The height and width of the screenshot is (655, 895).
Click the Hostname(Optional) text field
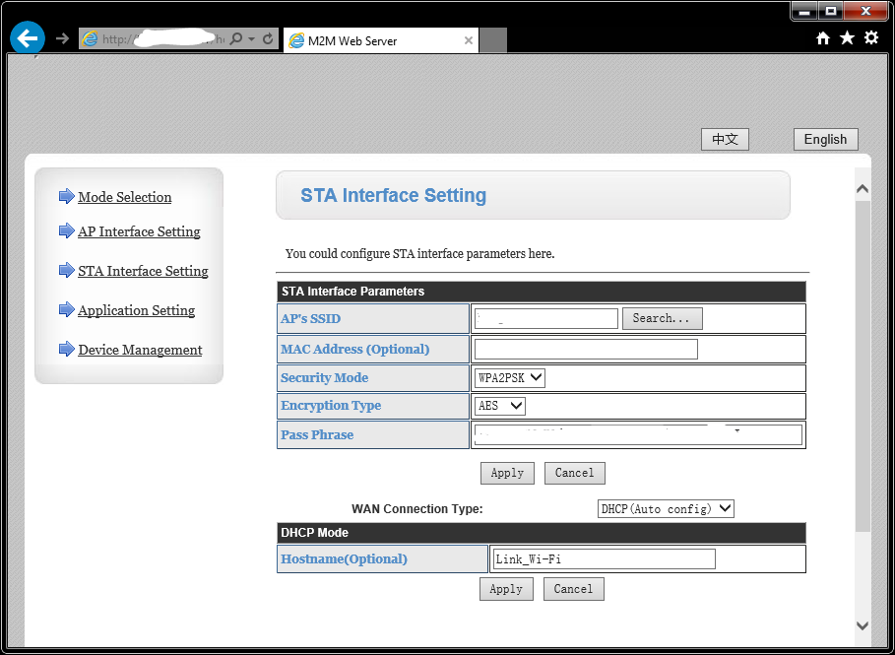603,559
